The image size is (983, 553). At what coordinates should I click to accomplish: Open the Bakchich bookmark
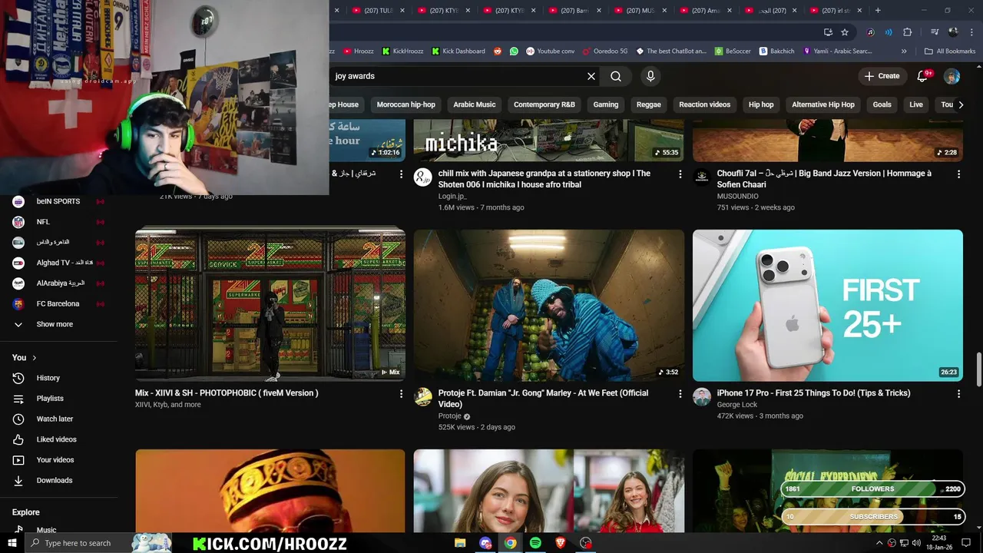pos(777,51)
